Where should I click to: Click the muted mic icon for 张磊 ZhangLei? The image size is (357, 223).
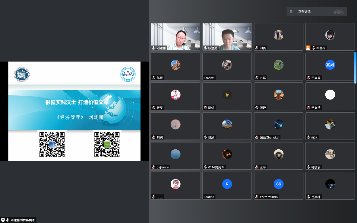[257, 137]
